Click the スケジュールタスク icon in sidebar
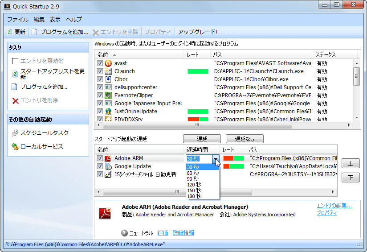 [x=15, y=133]
